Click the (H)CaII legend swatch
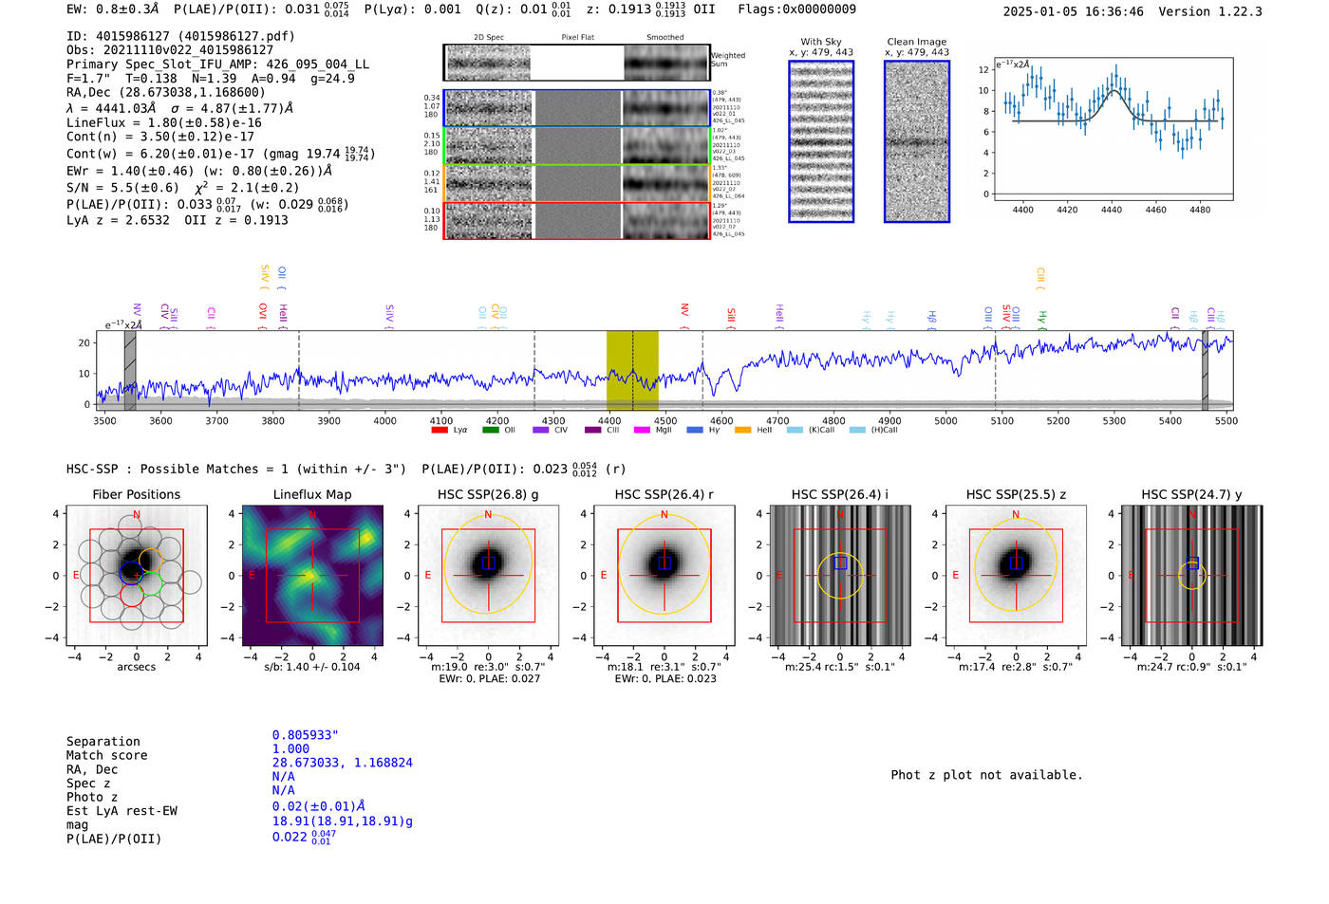The image size is (1329, 904). coord(857,430)
